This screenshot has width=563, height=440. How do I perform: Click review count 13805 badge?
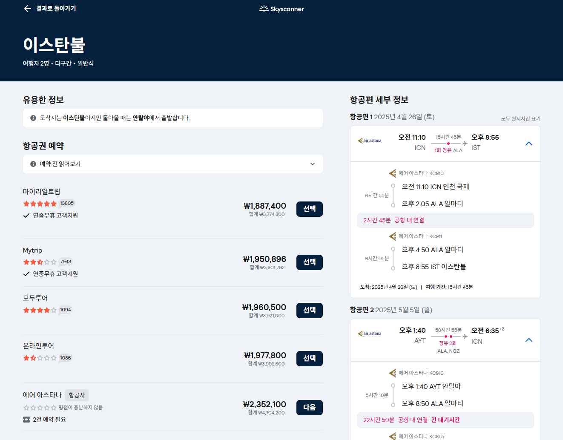click(67, 204)
